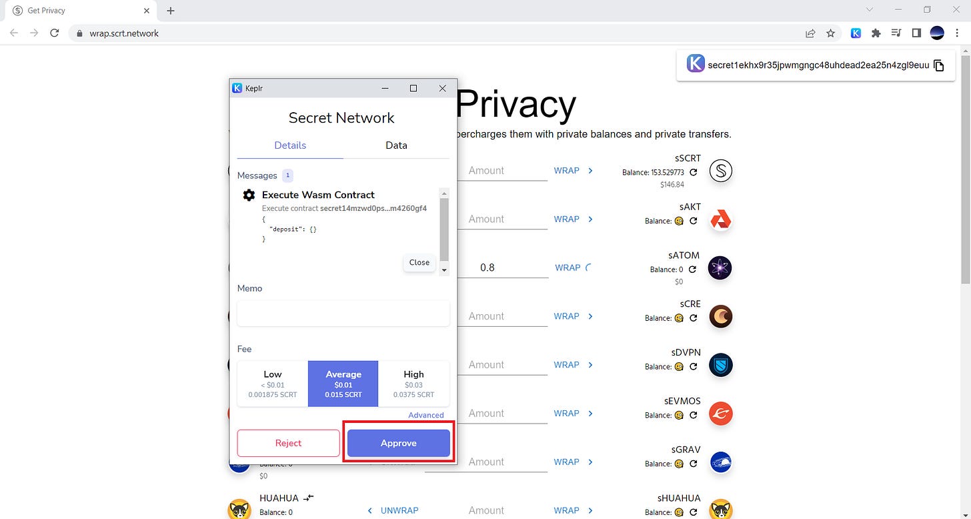The image size is (971, 519).
Task: Click the sCRE balance viewing key emoji
Action: coord(679,318)
